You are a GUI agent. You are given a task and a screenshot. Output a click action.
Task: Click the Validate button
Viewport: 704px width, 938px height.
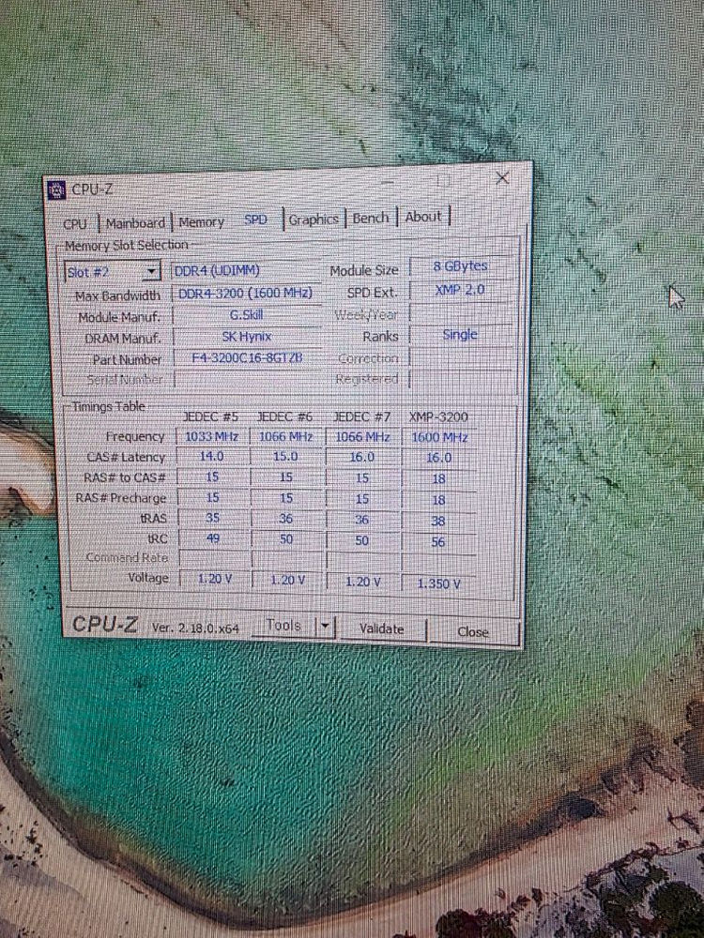(381, 628)
